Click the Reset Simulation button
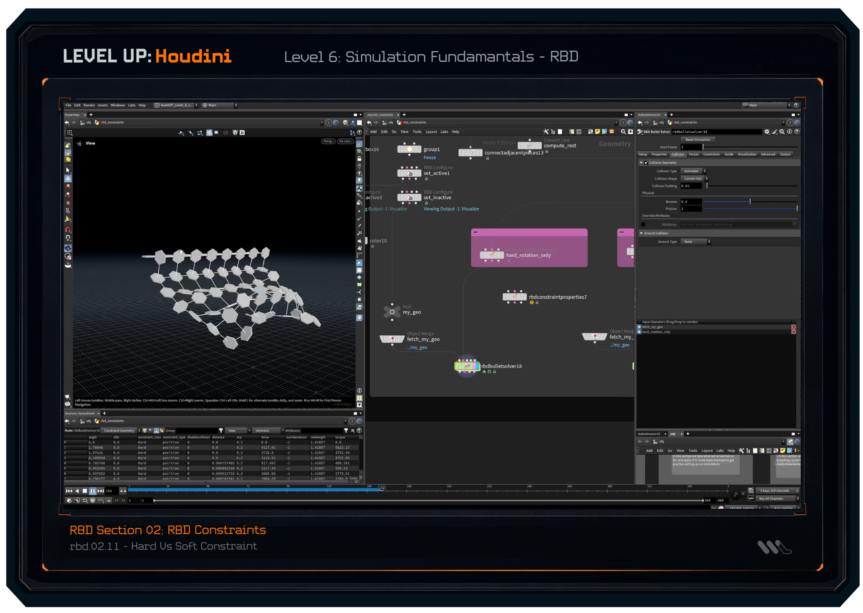The height and width of the screenshot is (613, 863). [x=697, y=140]
